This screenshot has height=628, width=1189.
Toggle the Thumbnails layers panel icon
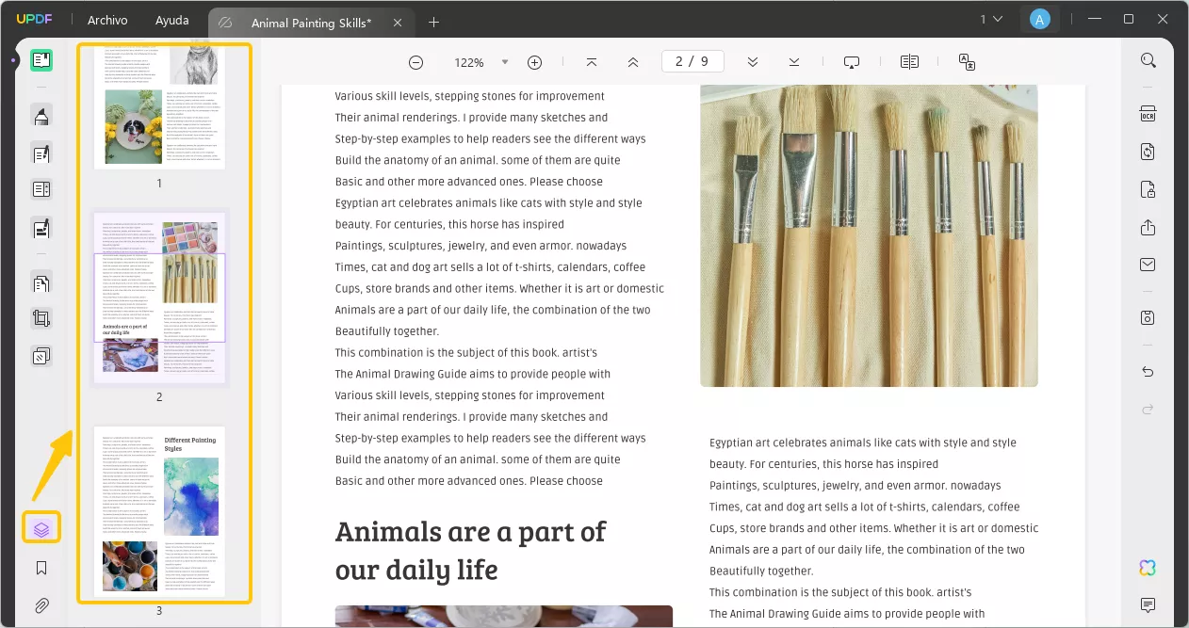(41, 528)
